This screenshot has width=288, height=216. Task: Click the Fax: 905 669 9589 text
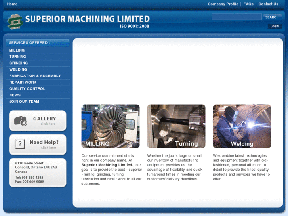coord(30,182)
